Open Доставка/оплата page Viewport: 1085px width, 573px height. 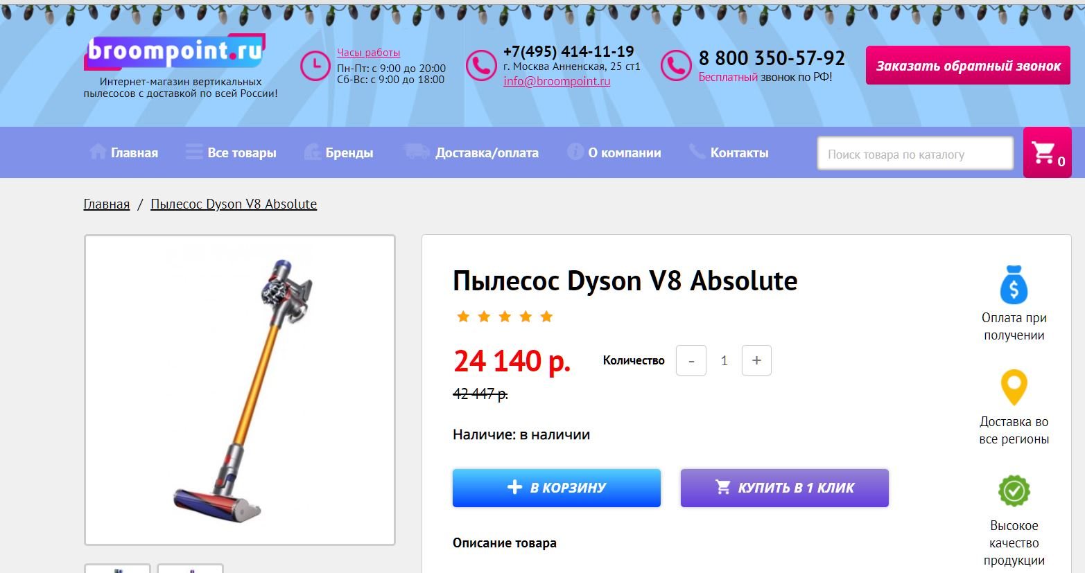tap(471, 152)
